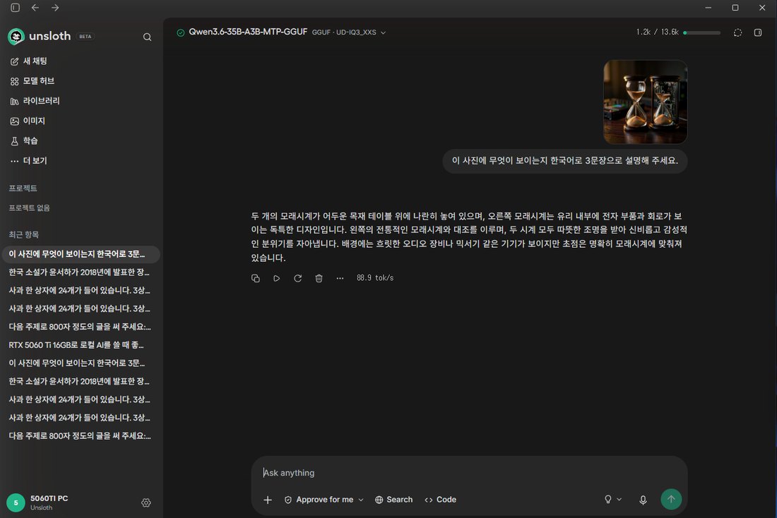Viewport: 777px width, 518px height.
Task: Toggle web Search
Action: click(x=393, y=500)
